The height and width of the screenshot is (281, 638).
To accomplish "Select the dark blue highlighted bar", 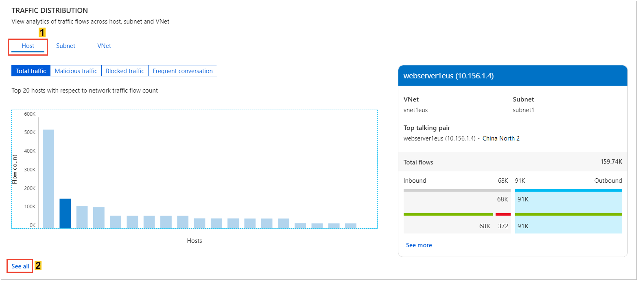I will click(65, 214).
